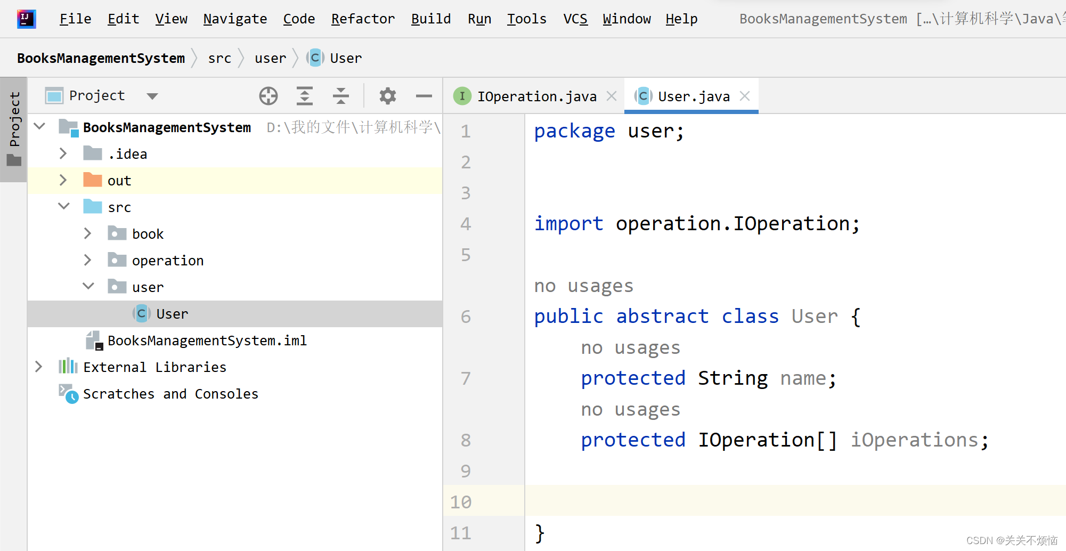This screenshot has height=551, width=1066.
Task: Expand the out folder
Action: [63, 180]
